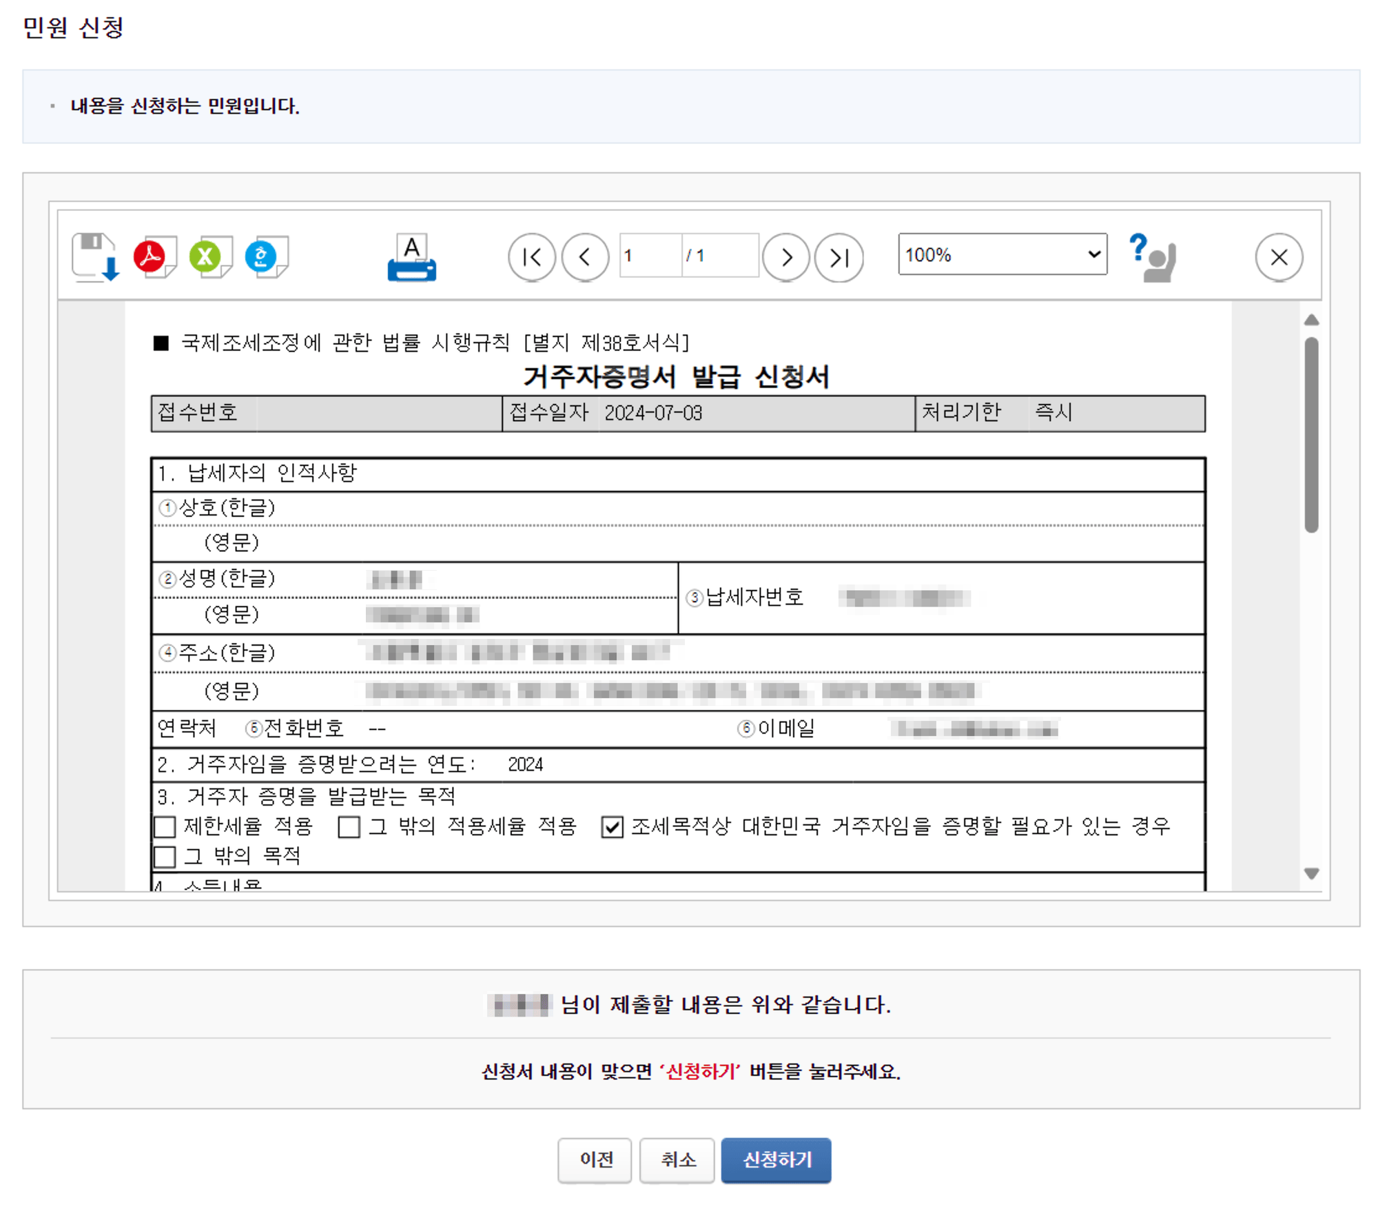Click the ②성명(한글) label

click(216, 578)
